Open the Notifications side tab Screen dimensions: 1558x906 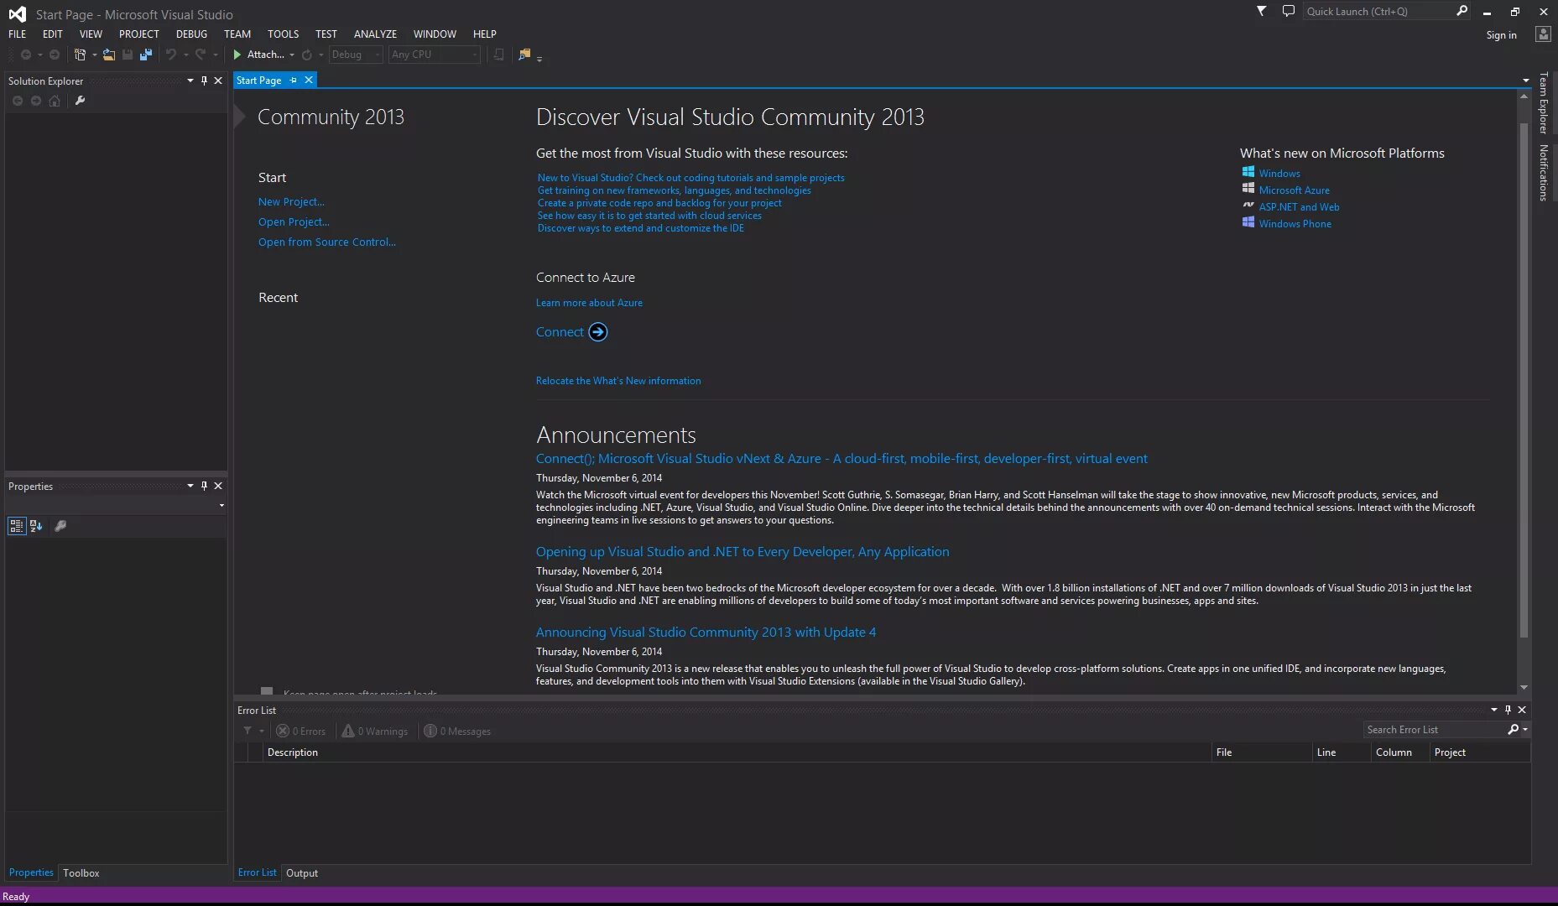pos(1543,172)
